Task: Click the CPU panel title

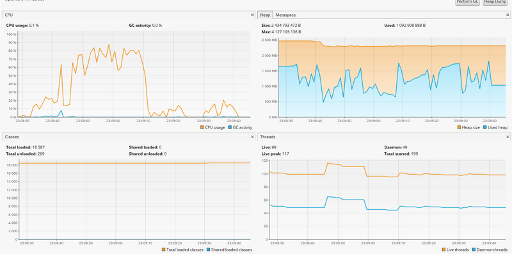Action: coord(9,15)
